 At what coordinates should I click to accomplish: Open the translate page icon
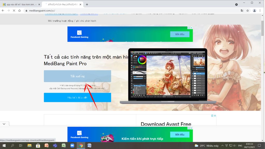[242, 10]
